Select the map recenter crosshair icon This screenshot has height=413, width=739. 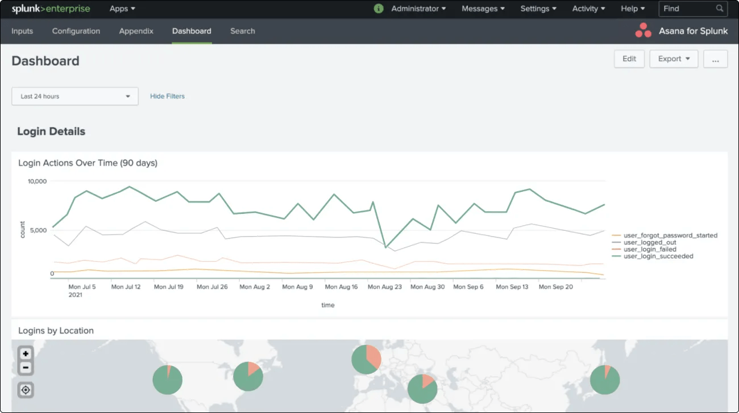pyautogui.click(x=26, y=390)
